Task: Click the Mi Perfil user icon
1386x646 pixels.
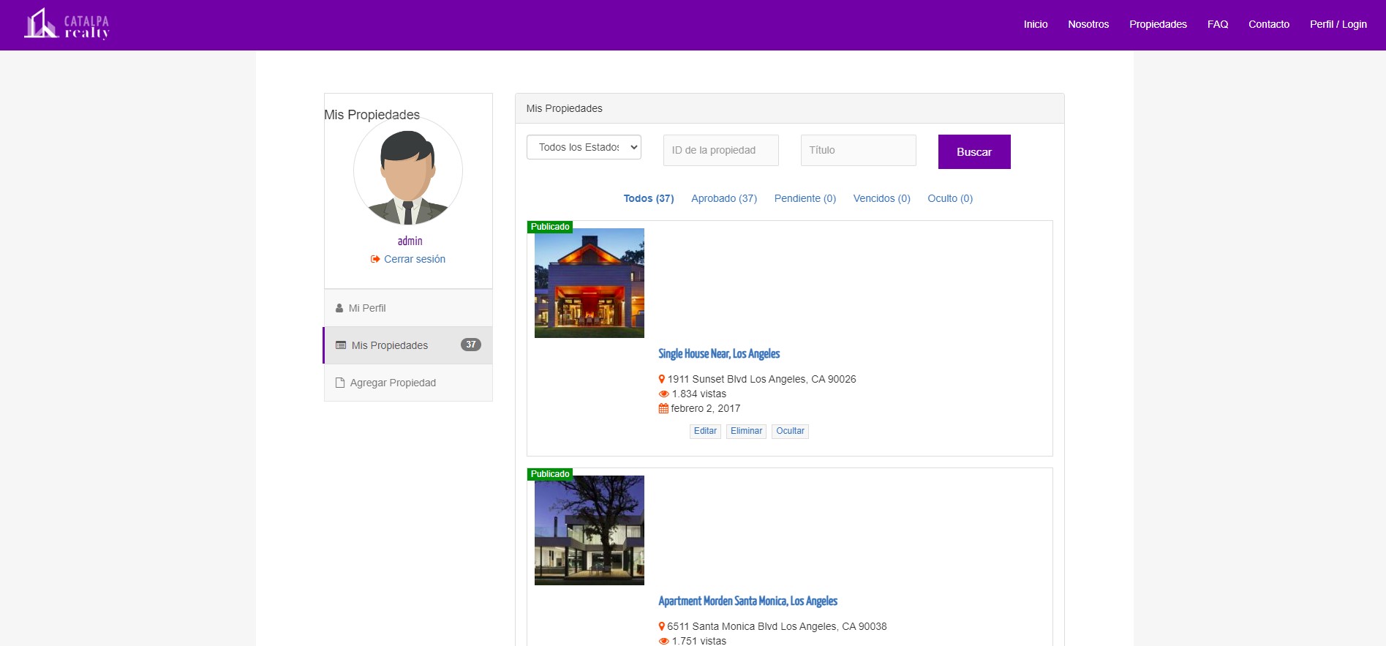Action: tap(339, 308)
